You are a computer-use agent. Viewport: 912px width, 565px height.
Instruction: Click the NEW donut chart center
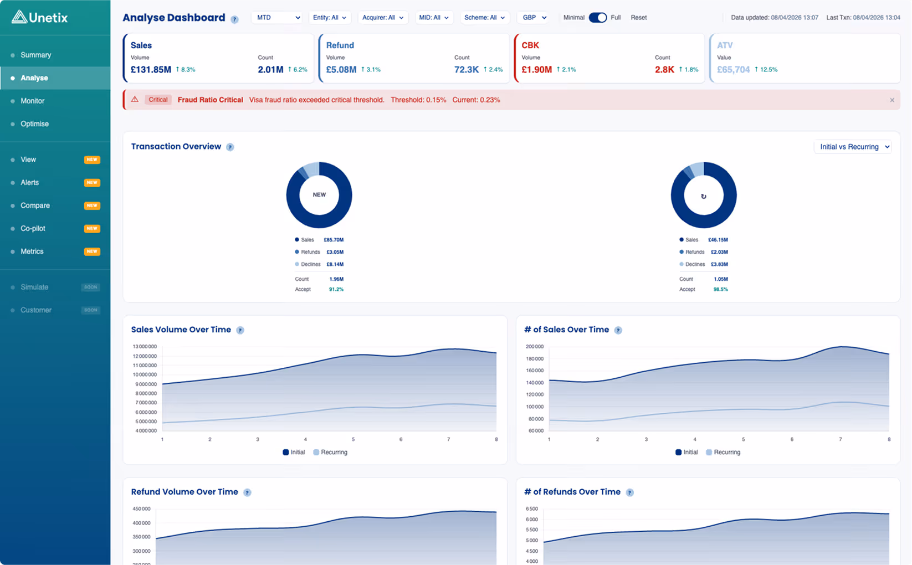[319, 195]
